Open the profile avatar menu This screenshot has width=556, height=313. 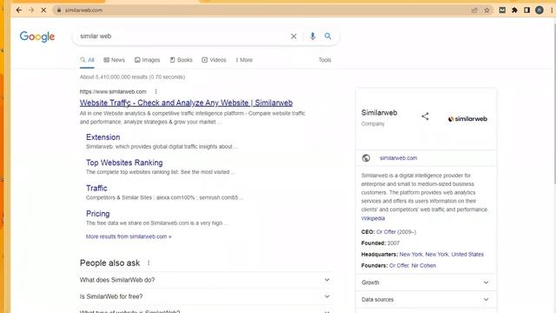[539, 10]
